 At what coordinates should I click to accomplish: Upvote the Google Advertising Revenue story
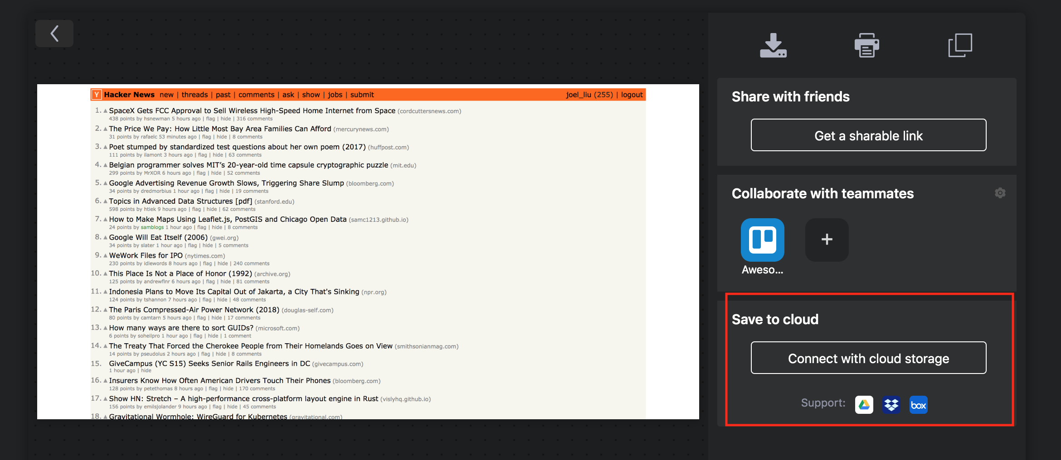point(105,182)
